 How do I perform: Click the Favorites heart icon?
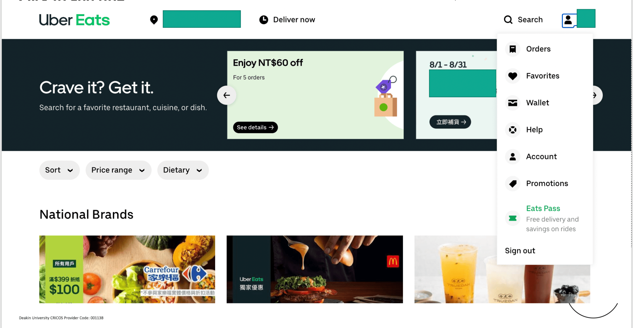tap(512, 76)
